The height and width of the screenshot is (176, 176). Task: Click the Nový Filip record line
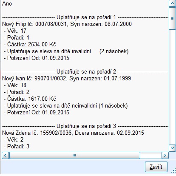(67, 24)
